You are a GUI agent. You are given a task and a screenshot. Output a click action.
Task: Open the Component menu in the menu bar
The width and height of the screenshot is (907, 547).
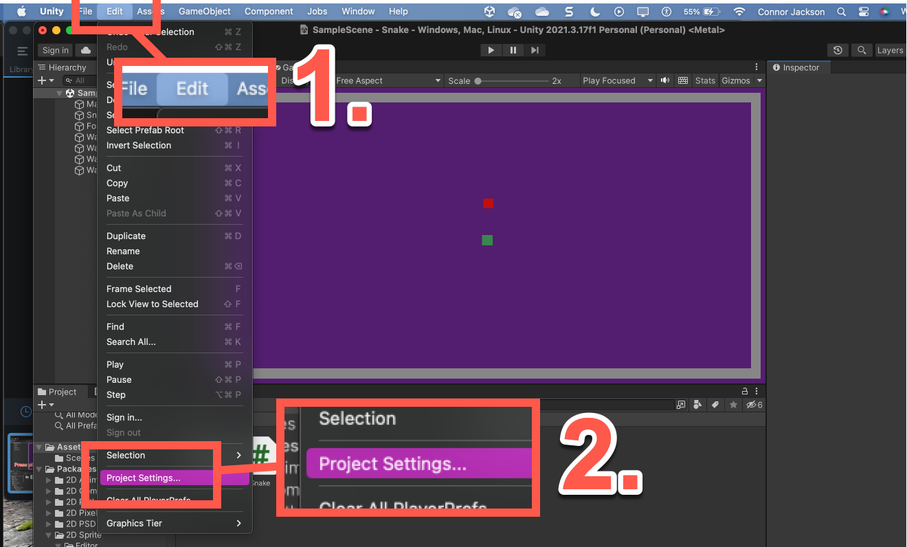tap(269, 11)
